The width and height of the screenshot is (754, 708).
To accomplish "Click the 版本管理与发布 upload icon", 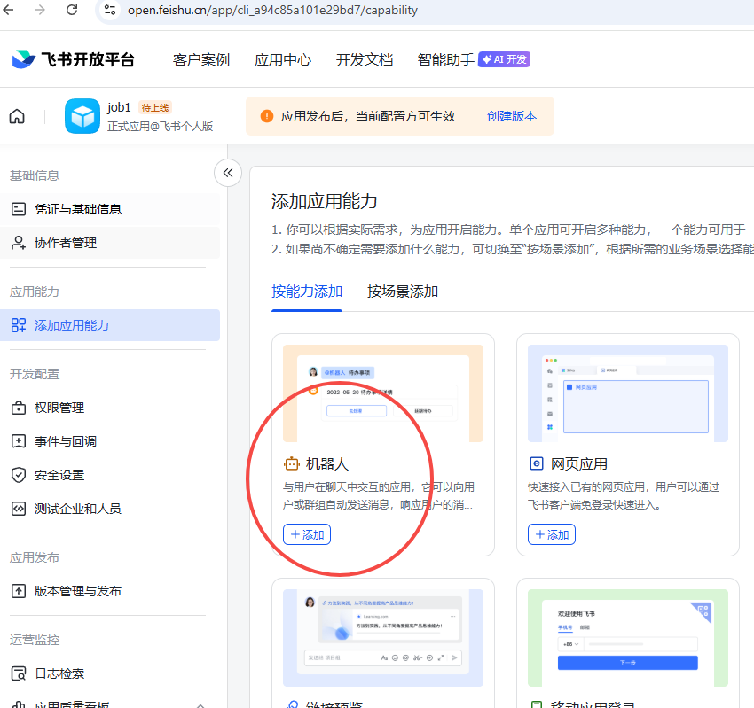I will pyautogui.click(x=19, y=591).
